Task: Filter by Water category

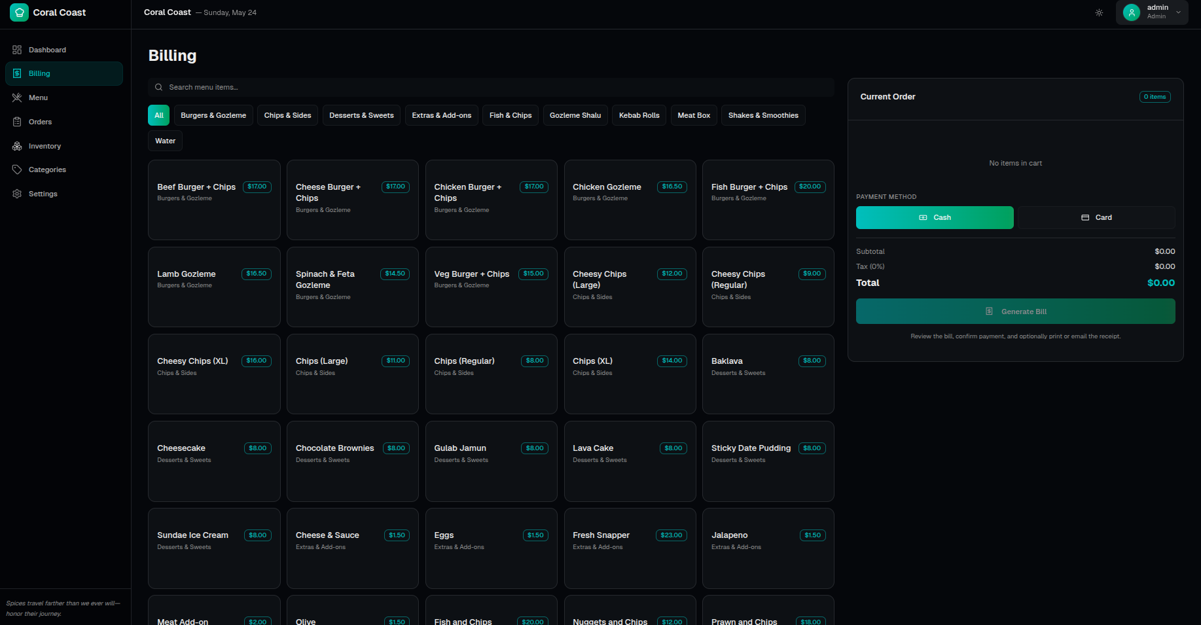Action: [165, 141]
